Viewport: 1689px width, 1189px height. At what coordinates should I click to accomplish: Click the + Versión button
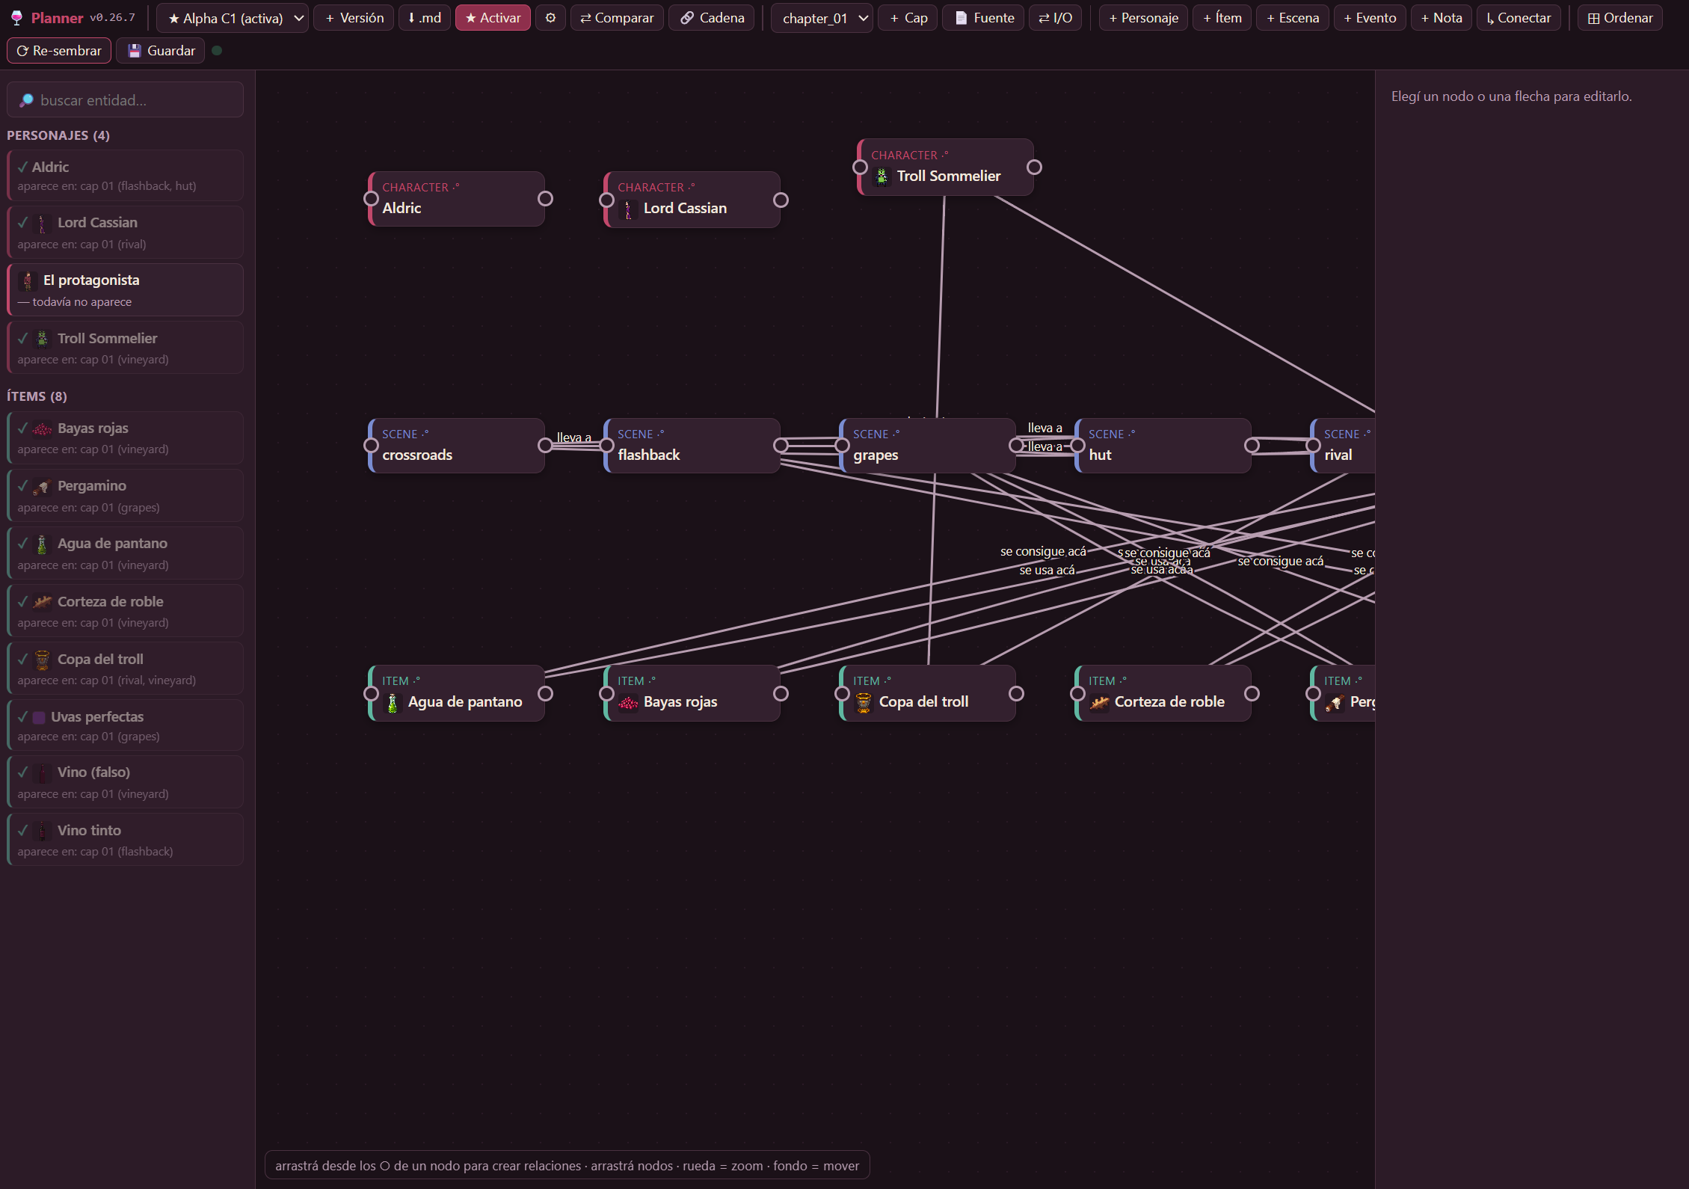point(354,18)
